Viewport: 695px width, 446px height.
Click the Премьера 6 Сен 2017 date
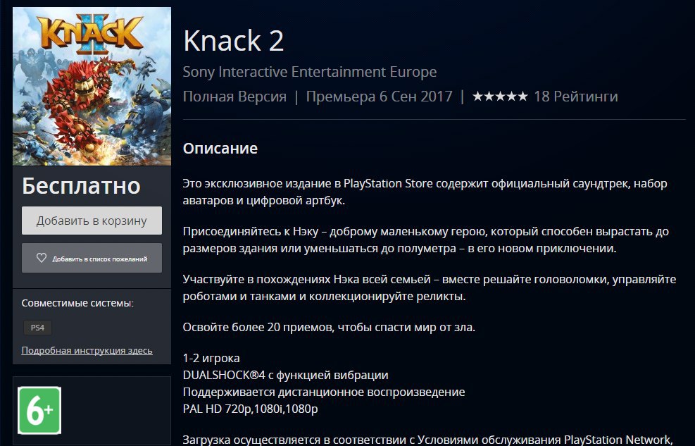point(380,97)
